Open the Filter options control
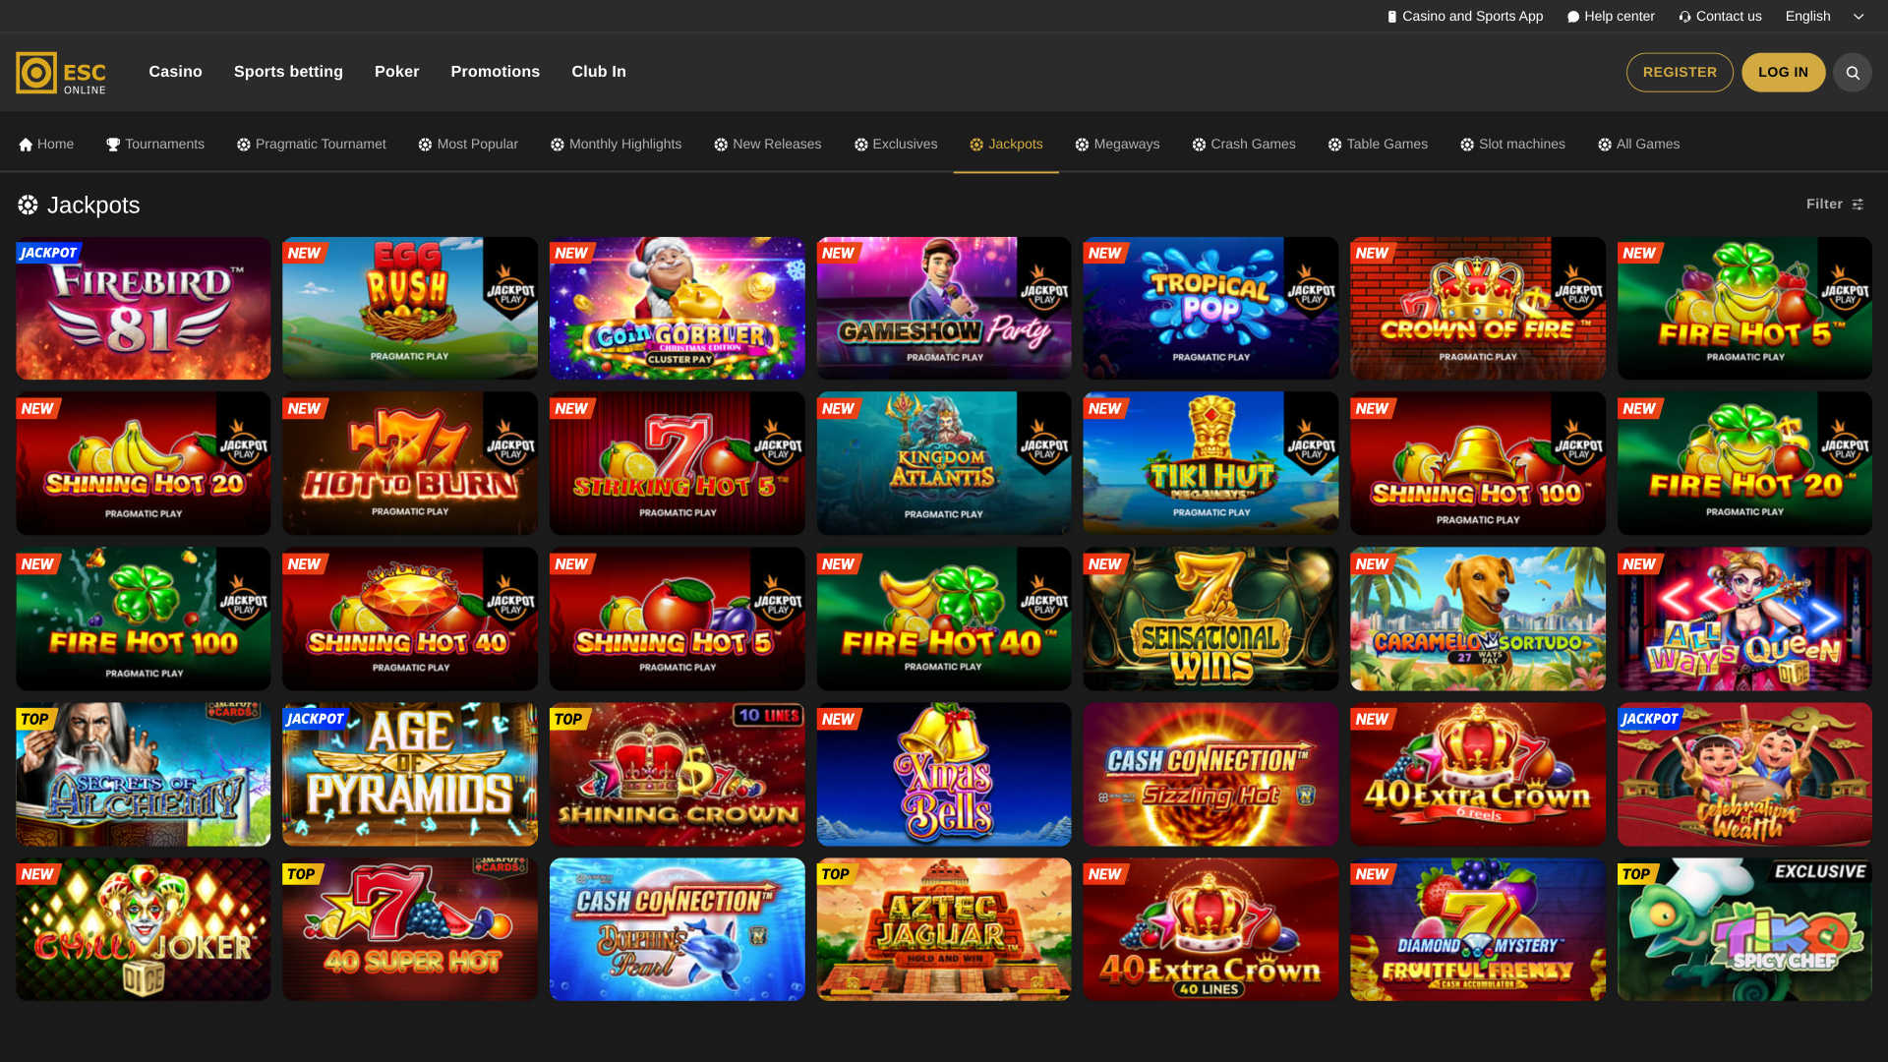Viewport: 1888px width, 1062px height. 1835,204
